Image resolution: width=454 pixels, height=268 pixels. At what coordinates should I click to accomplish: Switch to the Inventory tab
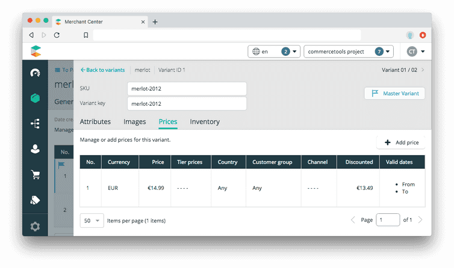click(205, 121)
